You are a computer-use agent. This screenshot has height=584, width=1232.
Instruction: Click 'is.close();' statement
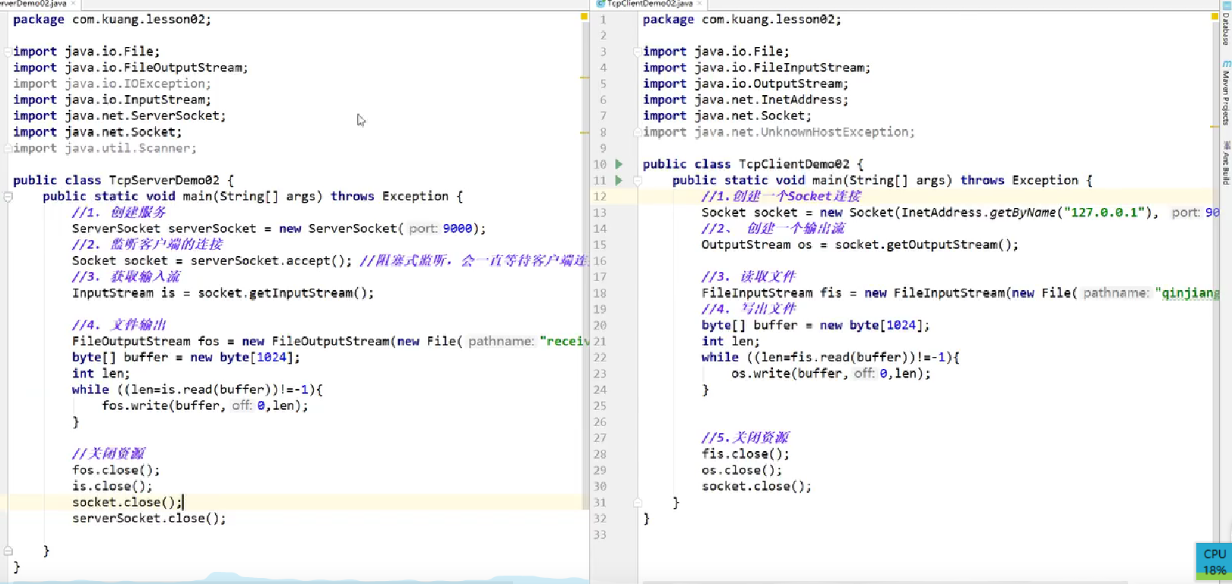point(112,486)
